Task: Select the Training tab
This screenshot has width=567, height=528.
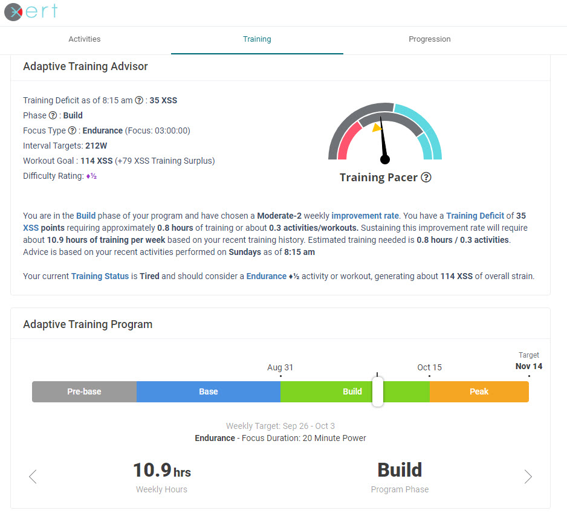Action: tap(257, 39)
